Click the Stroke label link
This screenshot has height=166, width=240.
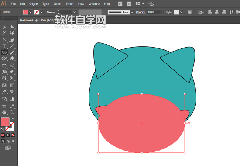(51, 12)
